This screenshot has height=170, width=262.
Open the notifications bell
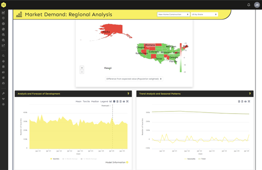tap(249, 5)
